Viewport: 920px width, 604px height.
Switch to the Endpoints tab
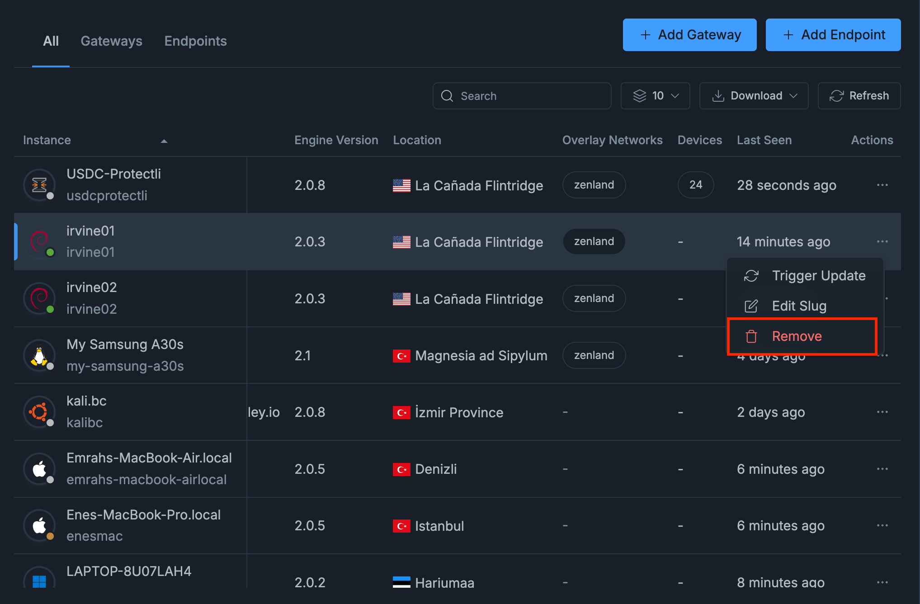coord(195,41)
